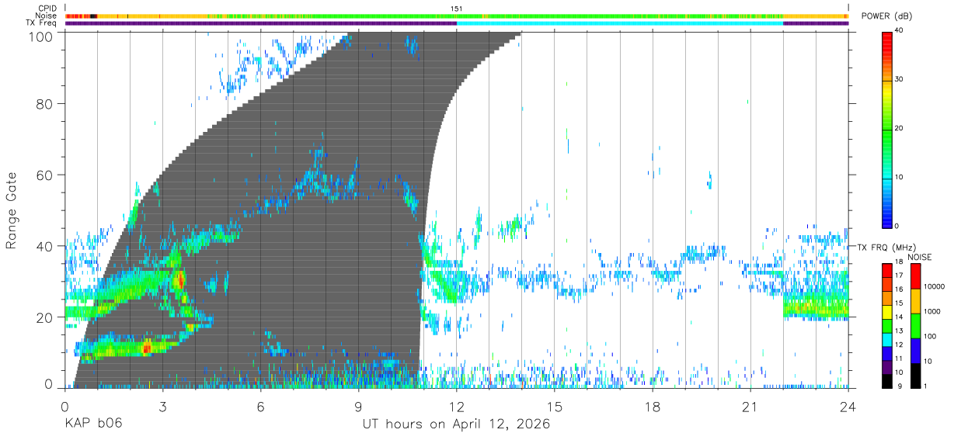Image resolution: width=954 pixels, height=440 pixels.
Task: Click the Range Gate axis tick '60'
Action: coord(44,175)
